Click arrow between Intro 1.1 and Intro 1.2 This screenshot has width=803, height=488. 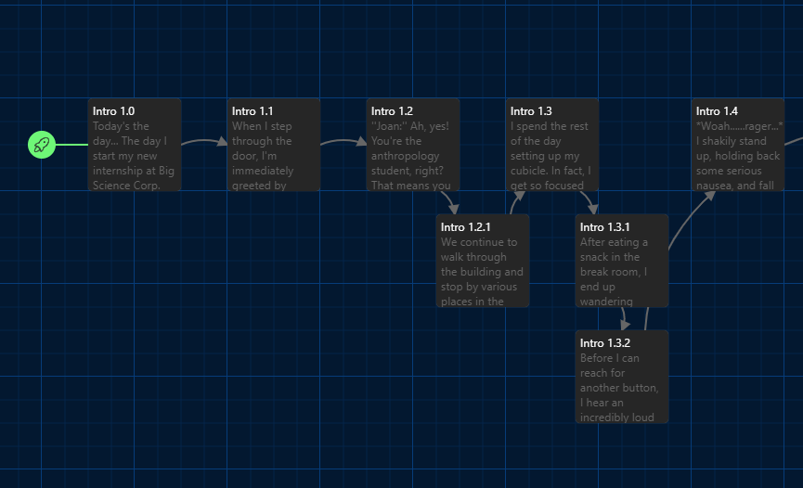pyautogui.click(x=343, y=141)
